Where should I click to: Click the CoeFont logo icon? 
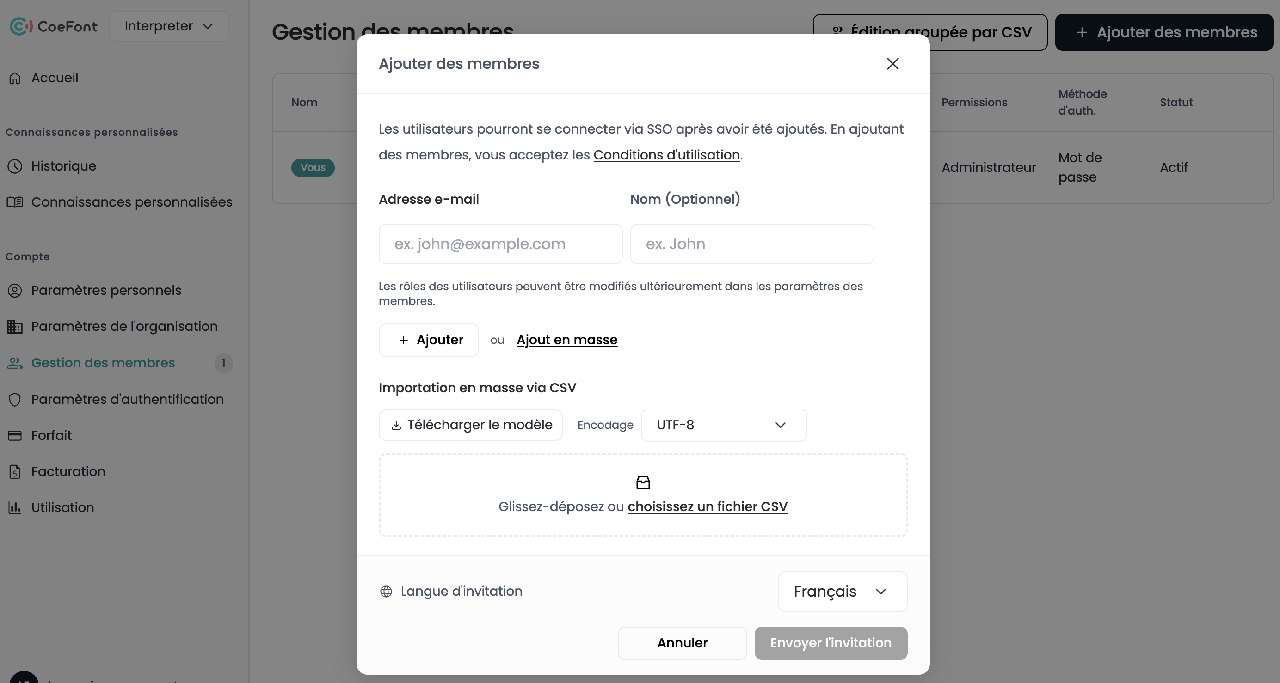point(21,26)
